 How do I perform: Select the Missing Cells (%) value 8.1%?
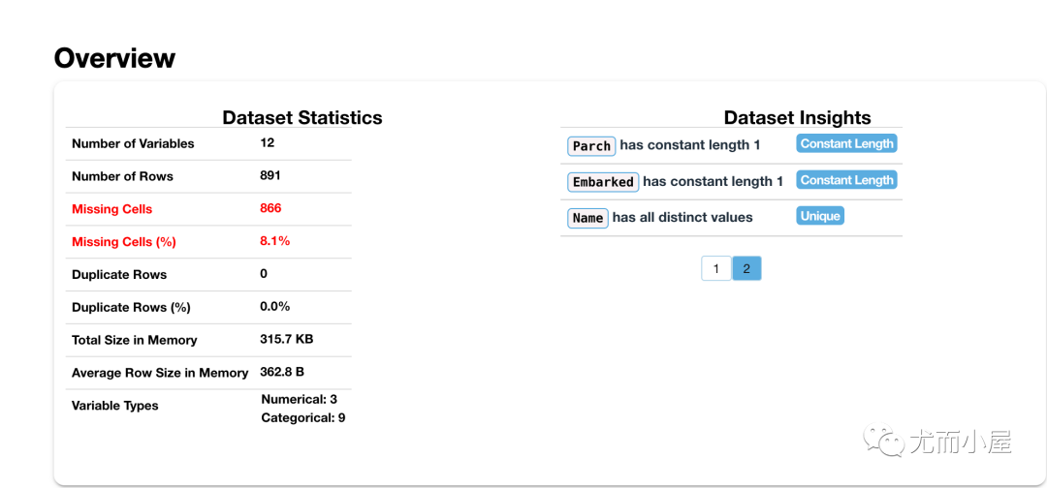(275, 241)
